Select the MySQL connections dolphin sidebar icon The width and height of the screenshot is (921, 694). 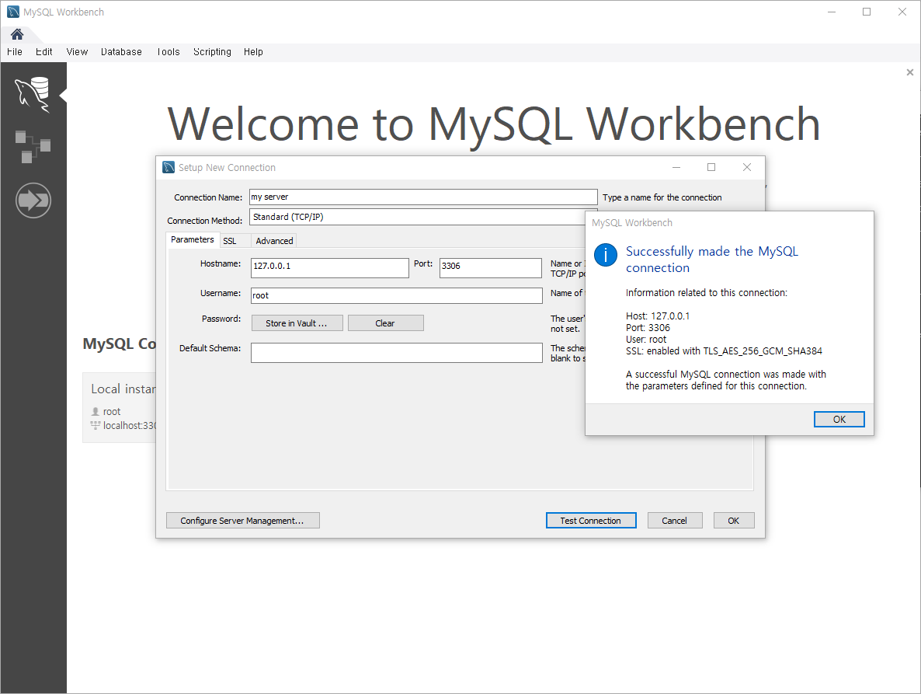[33, 94]
